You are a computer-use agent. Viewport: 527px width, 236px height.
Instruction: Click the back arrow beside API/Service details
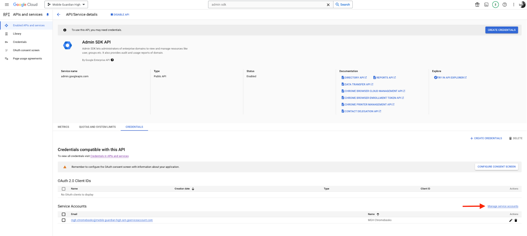[x=59, y=15]
